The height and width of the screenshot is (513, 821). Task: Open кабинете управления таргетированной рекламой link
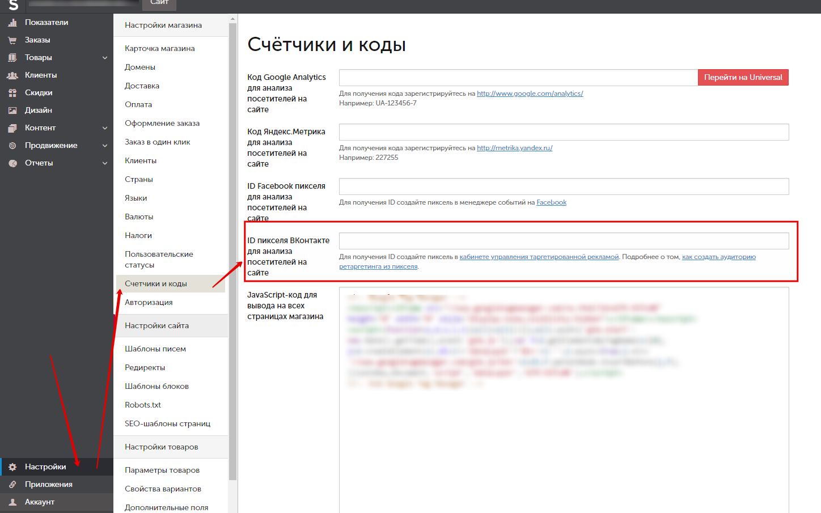pyautogui.click(x=539, y=257)
